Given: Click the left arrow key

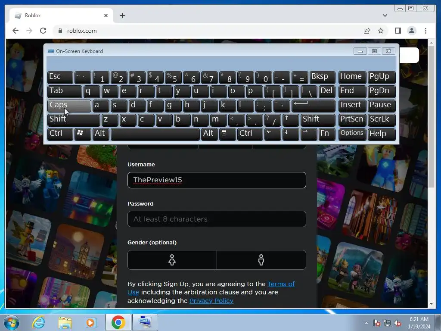Looking at the screenshot, I should point(273,134).
